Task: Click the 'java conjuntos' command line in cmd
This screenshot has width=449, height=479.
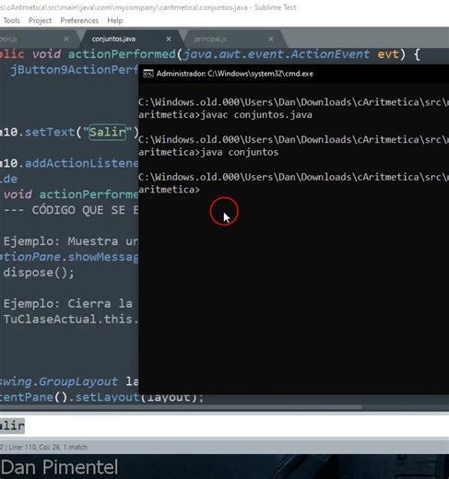Action: (x=240, y=152)
